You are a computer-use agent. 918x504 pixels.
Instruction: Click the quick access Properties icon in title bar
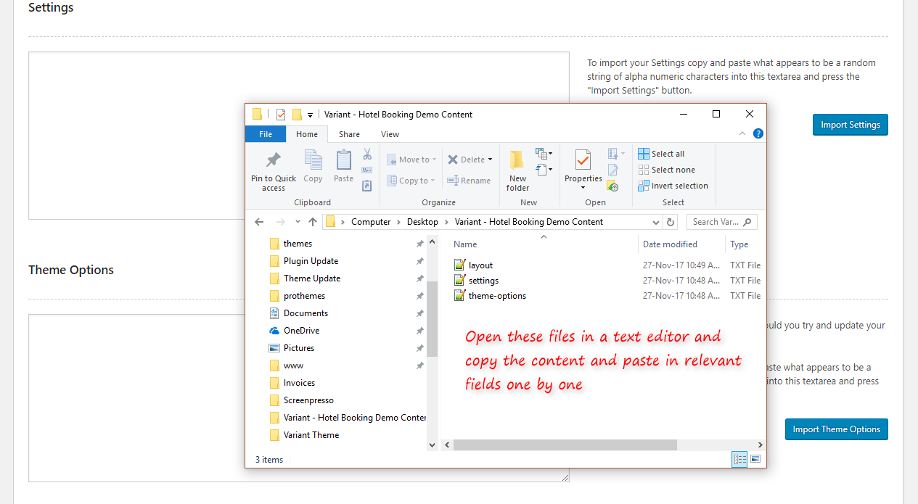[x=281, y=115]
